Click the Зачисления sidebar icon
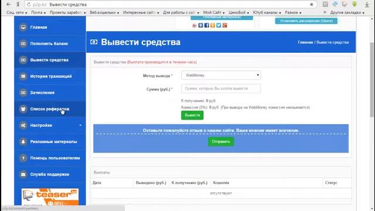This screenshot has height=211, width=375. coord(23,93)
